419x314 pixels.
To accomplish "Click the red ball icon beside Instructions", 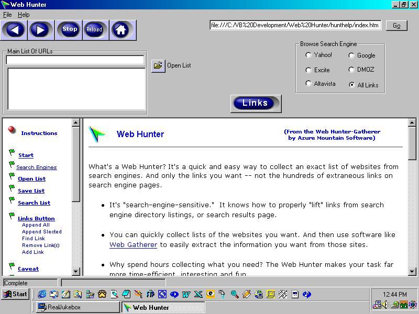I will 12,130.
